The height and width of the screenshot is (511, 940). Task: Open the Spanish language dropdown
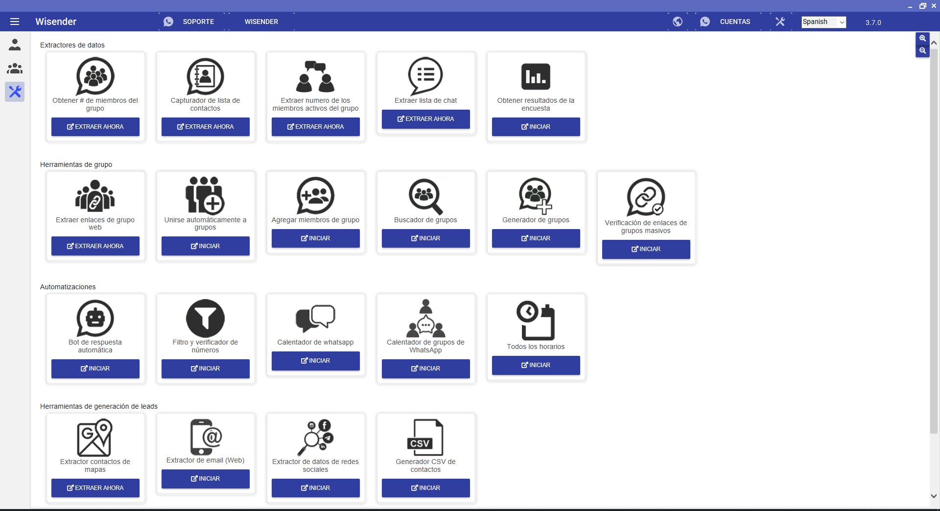(x=823, y=22)
